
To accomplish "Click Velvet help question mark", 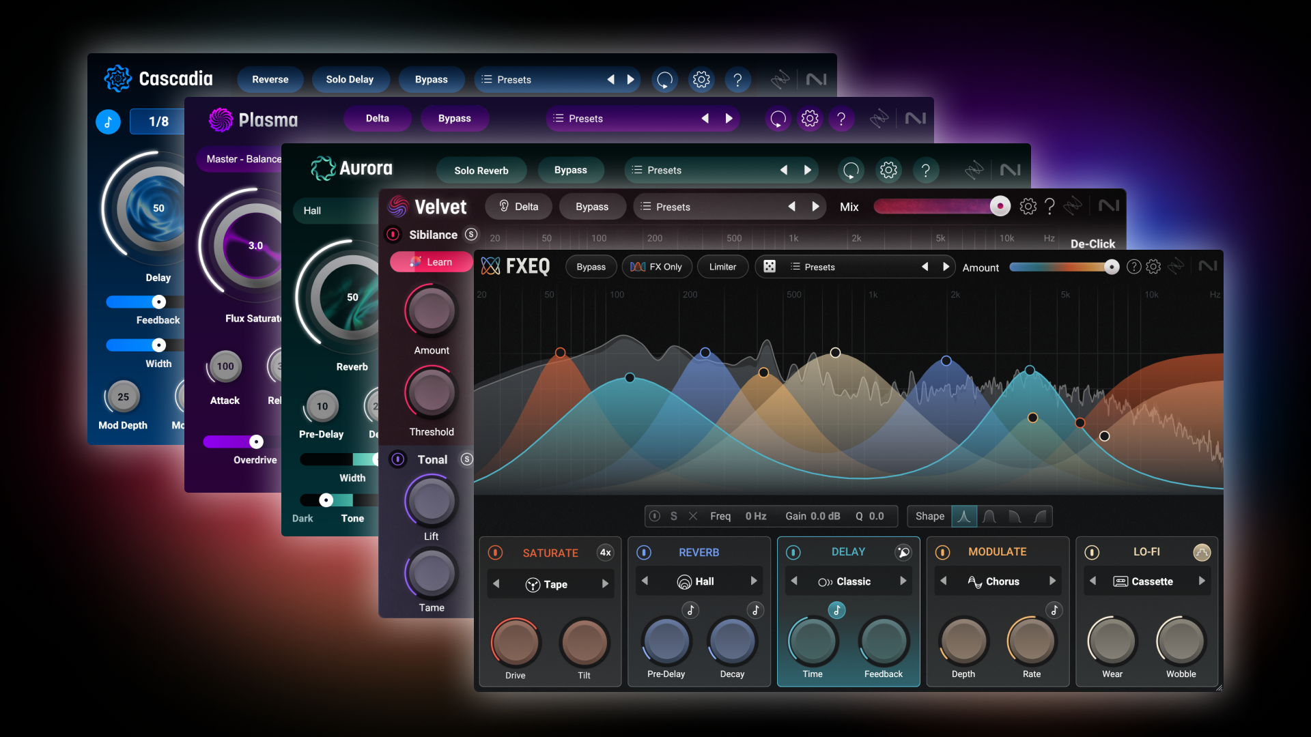I will [1050, 206].
